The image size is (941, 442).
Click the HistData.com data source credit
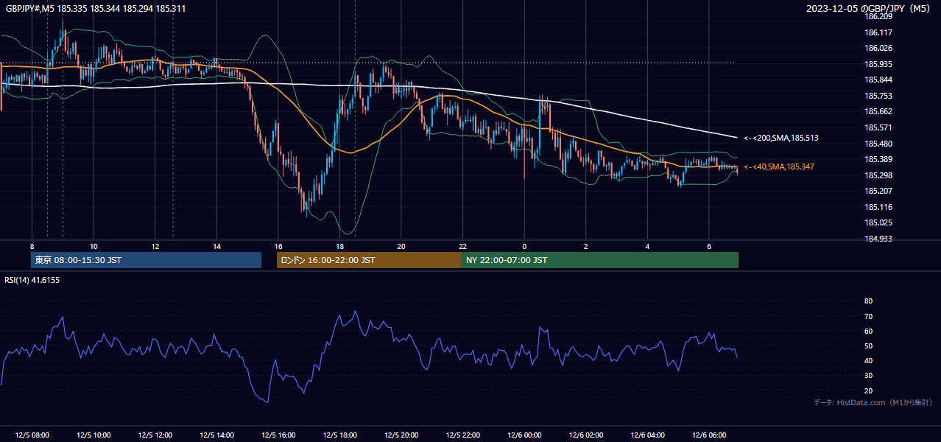click(x=873, y=402)
